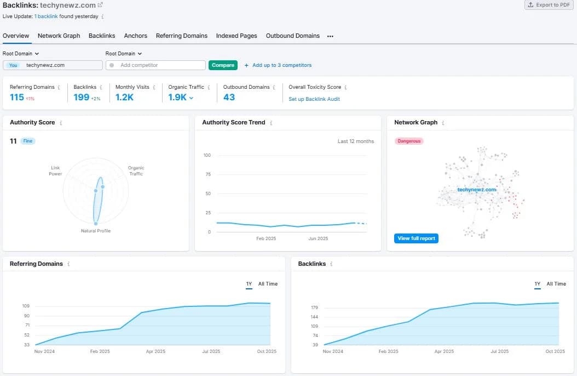Image resolution: width=577 pixels, height=376 pixels.
Task: Click info icon beside Authority Score Trend
Action: pyautogui.click(x=271, y=123)
